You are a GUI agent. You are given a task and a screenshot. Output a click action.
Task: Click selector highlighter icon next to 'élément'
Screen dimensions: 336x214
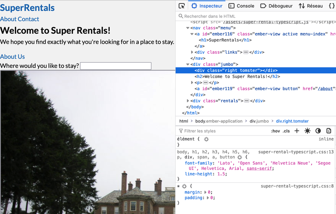point(206,139)
